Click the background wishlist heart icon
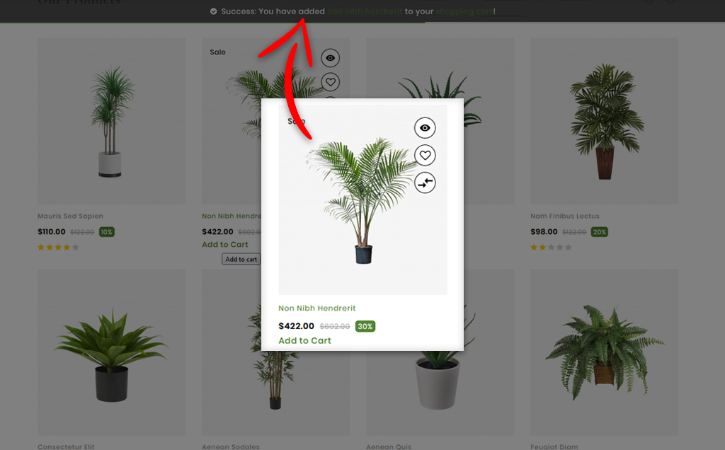The height and width of the screenshot is (450, 725). pos(330,82)
